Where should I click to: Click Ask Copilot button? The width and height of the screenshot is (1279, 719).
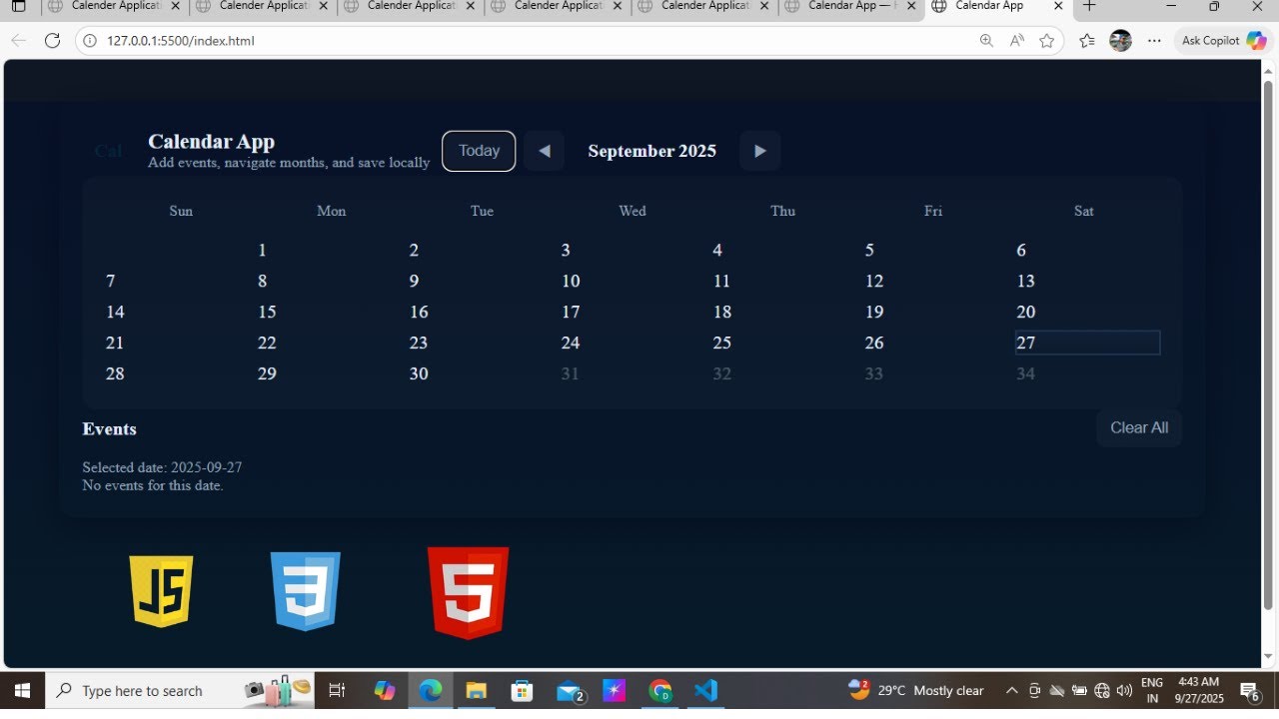tap(1223, 41)
